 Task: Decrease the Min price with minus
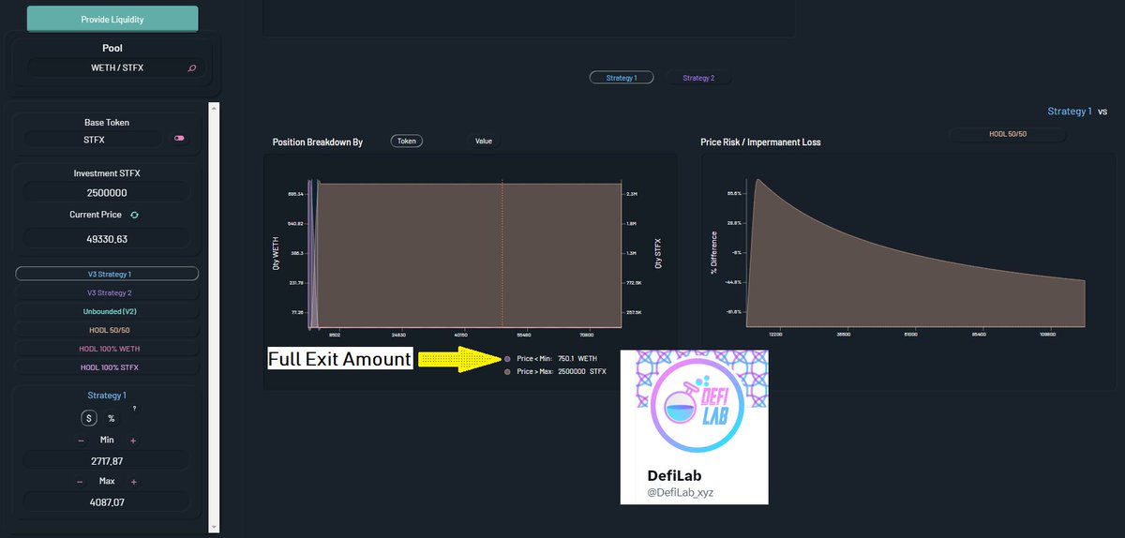[x=81, y=441]
